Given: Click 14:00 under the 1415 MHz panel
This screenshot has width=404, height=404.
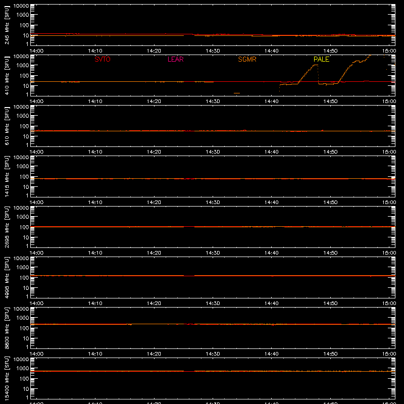Looking at the screenshot, I should pos(36,203).
